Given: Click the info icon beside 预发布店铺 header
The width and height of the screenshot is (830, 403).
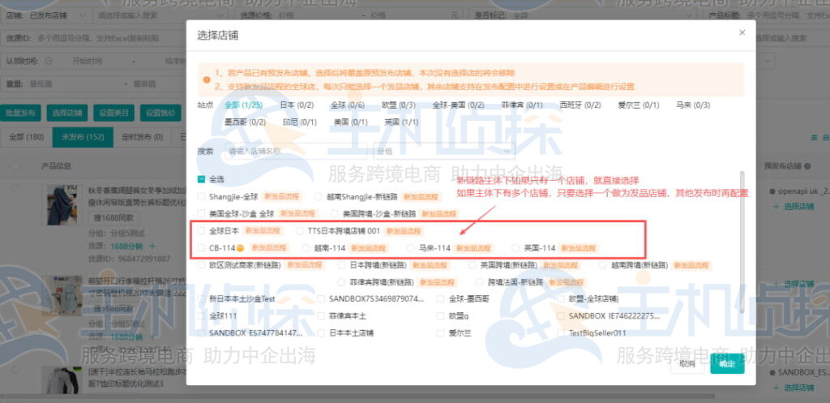Looking at the screenshot, I should 808,166.
